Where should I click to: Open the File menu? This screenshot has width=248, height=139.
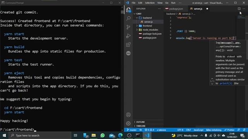click(133, 3)
